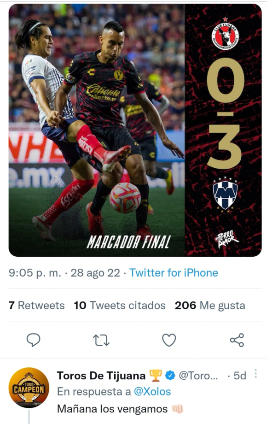Click the truncated @Toro... handle
The height and width of the screenshot is (424, 267).
tap(198, 376)
